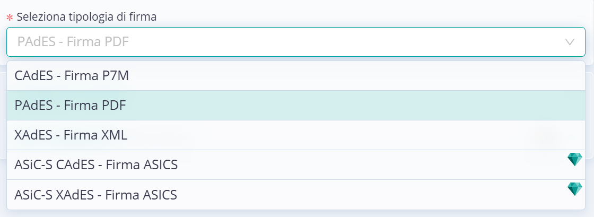Click the diamond icon beside ASiC-S CAdES

tap(574, 159)
